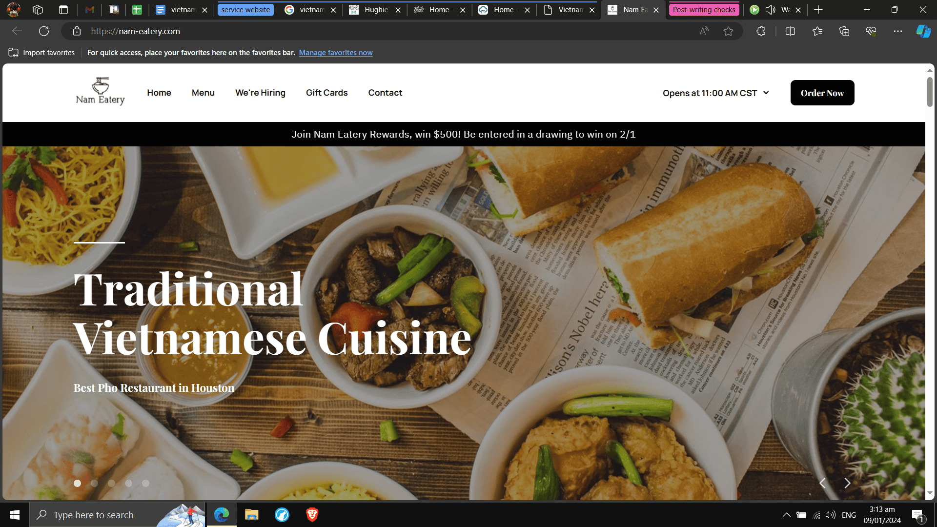Open the Nam Eatery logo home link

click(100, 92)
